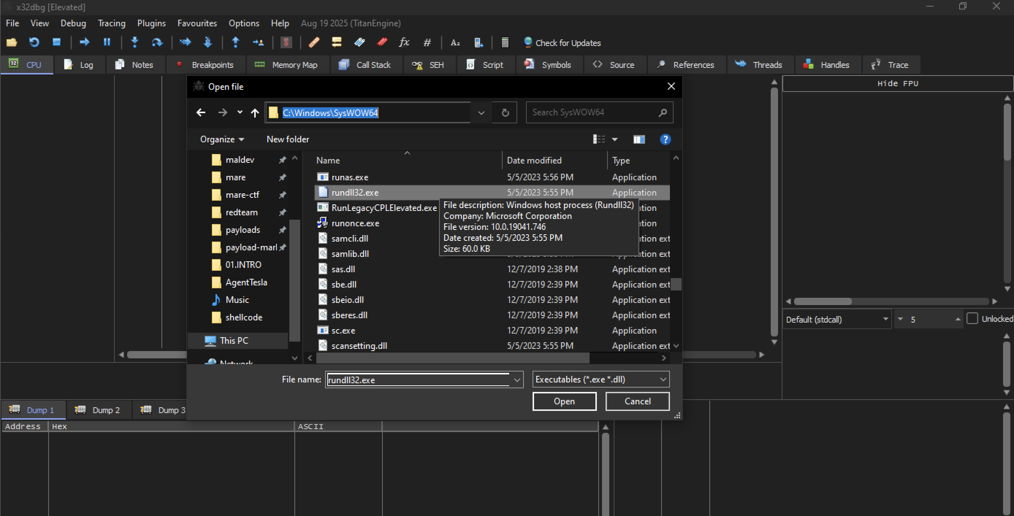The width and height of the screenshot is (1014, 516).
Task: Click the Patches bandage toolbar icon
Action: click(x=314, y=42)
